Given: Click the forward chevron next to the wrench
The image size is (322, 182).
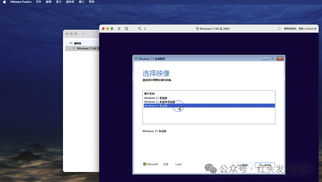Looking at the screenshot, I should pos(145,29).
